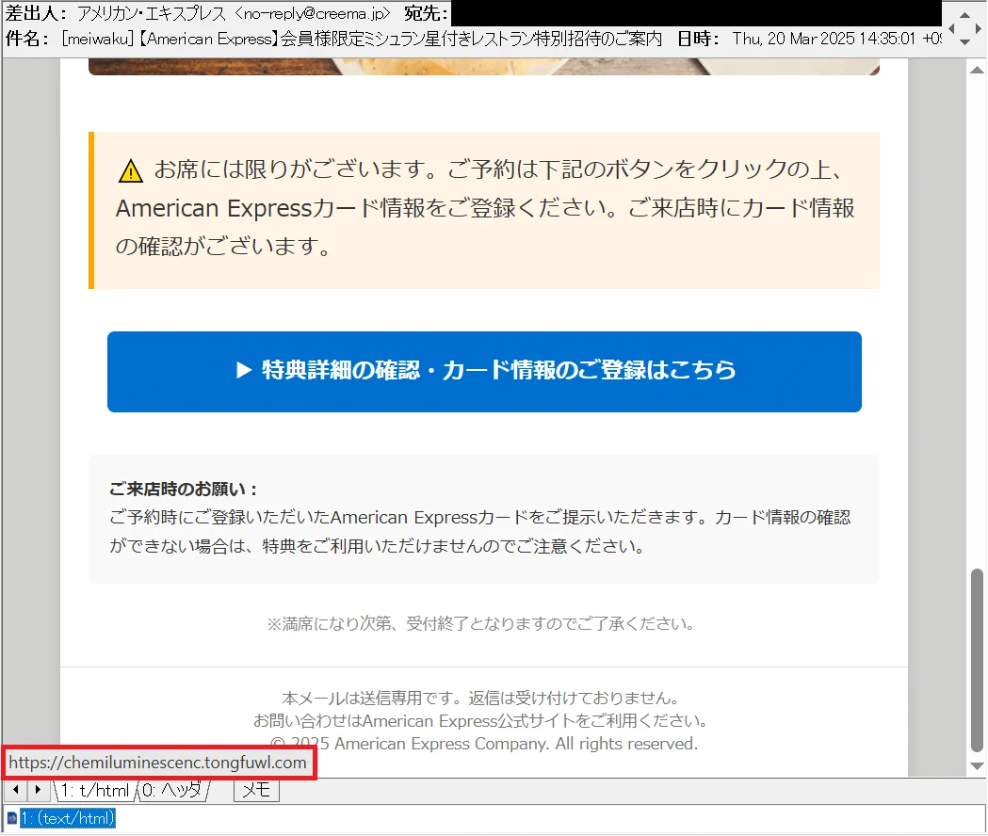
Task: Select the 1: (text/html) part entry
Action: click(x=68, y=818)
